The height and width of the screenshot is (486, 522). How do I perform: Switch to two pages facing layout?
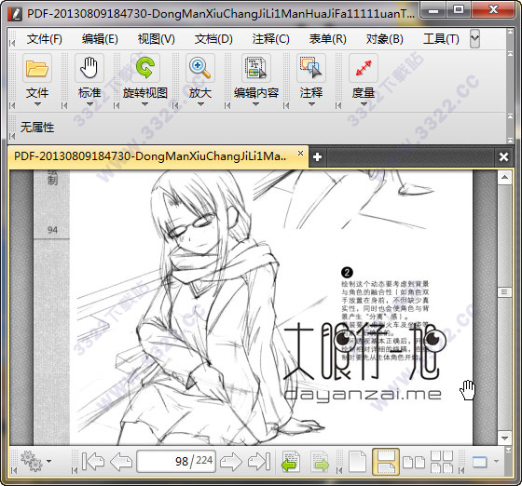(x=414, y=462)
